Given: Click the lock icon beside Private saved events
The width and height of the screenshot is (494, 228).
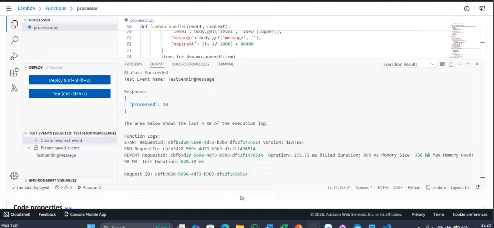Looking at the screenshot, I should (36, 148).
